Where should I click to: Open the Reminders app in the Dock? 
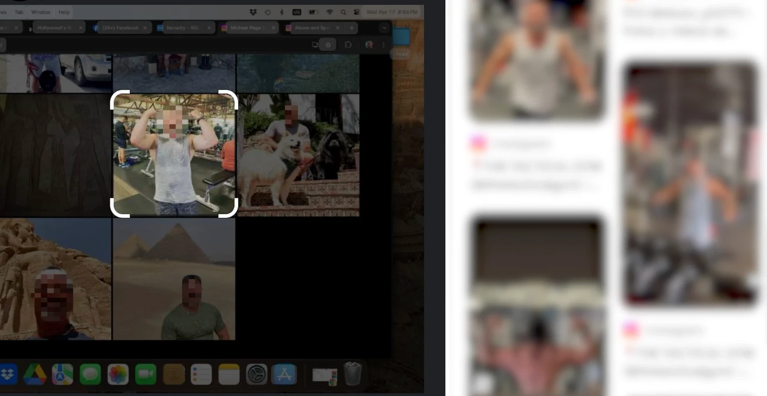coord(201,374)
